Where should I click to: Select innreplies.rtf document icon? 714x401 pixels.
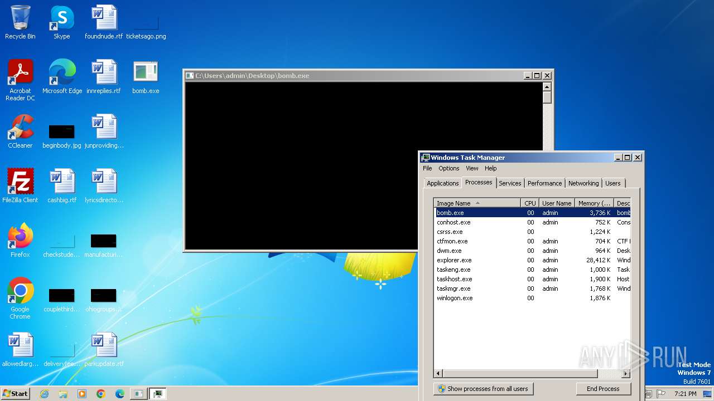[104, 77]
